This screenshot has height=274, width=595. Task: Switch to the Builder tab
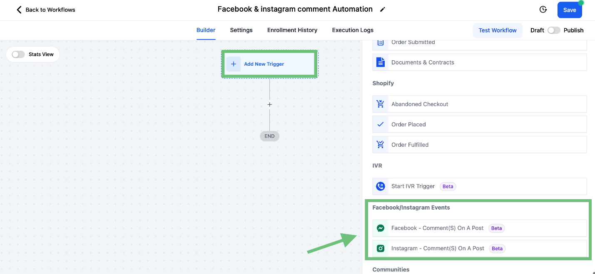click(206, 30)
